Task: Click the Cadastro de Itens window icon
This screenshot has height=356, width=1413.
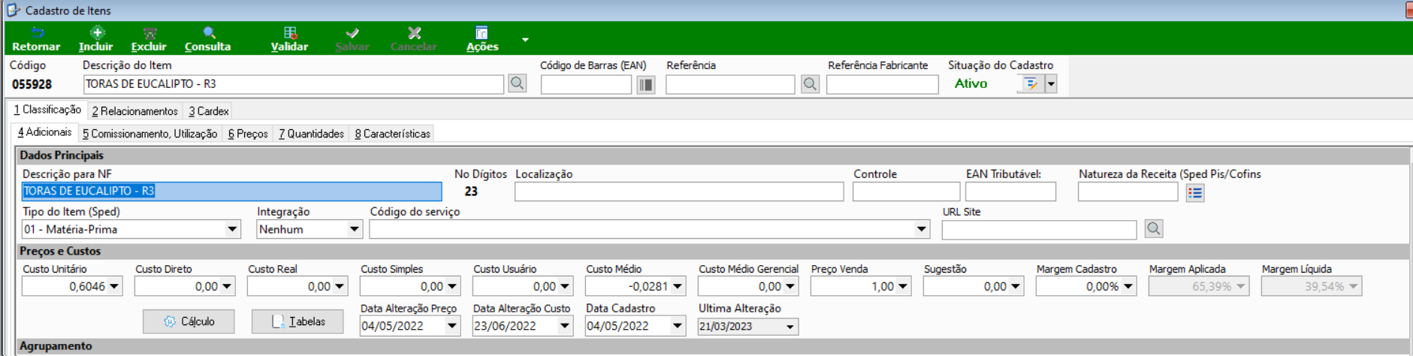Action: click(13, 10)
